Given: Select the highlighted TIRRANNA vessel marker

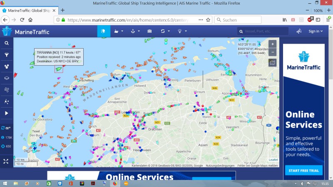Looking at the screenshot, I should click(x=59, y=69).
